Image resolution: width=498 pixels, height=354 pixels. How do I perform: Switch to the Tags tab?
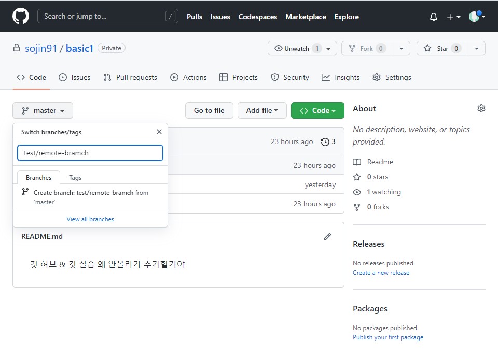[x=75, y=178]
